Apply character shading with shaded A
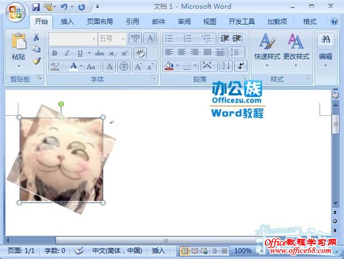 (110, 67)
